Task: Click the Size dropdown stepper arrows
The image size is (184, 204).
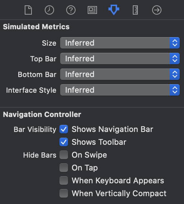Action: click(x=175, y=43)
